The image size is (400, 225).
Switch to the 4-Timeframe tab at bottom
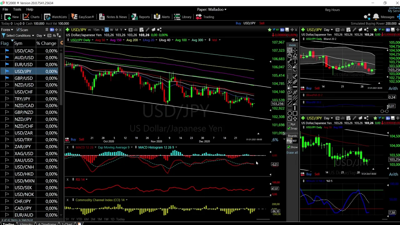47,224
